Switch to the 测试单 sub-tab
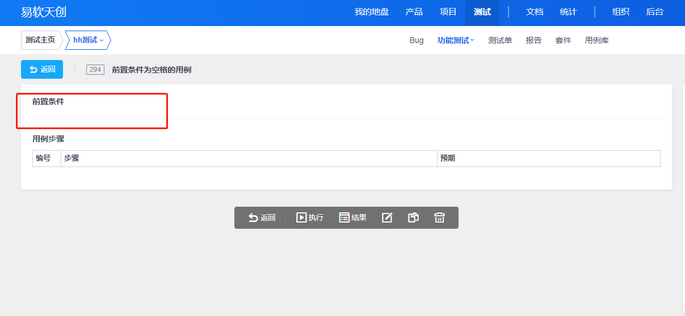The height and width of the screenshot is (316, 685). click(x=500, y=40)
